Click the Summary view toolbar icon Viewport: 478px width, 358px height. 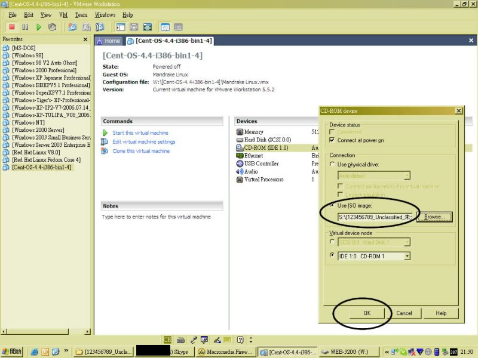pyautogui.click(x=165, y=27)
